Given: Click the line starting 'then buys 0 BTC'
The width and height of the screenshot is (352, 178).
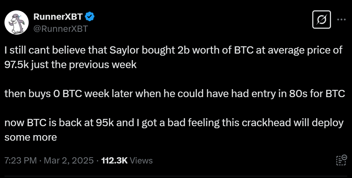Looking at the screenshot, I should click(175, 94).
